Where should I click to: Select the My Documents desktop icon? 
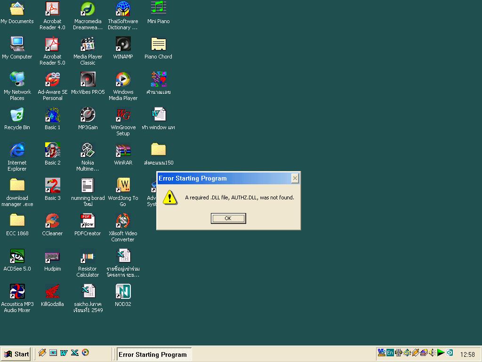17,13
